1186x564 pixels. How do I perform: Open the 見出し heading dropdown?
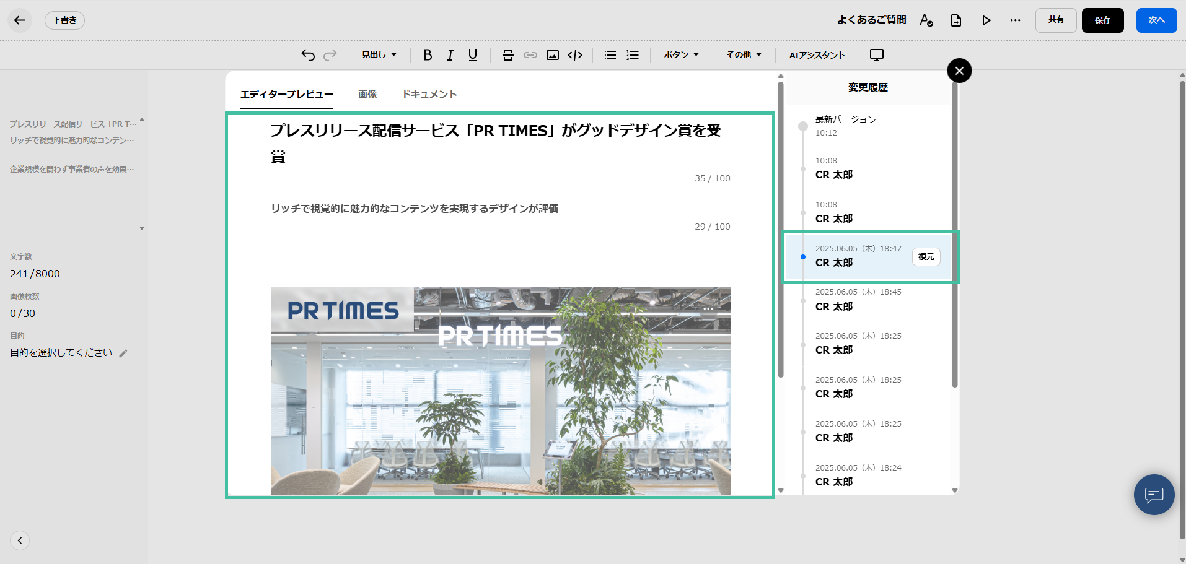pyautogui.click(x=379, y=55)
